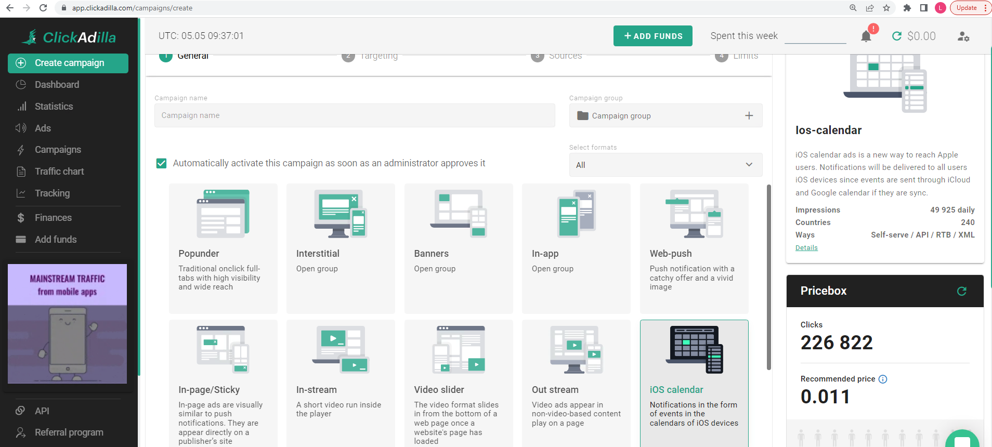Open the Mainstream Traffic banner ad

[67, 324]
